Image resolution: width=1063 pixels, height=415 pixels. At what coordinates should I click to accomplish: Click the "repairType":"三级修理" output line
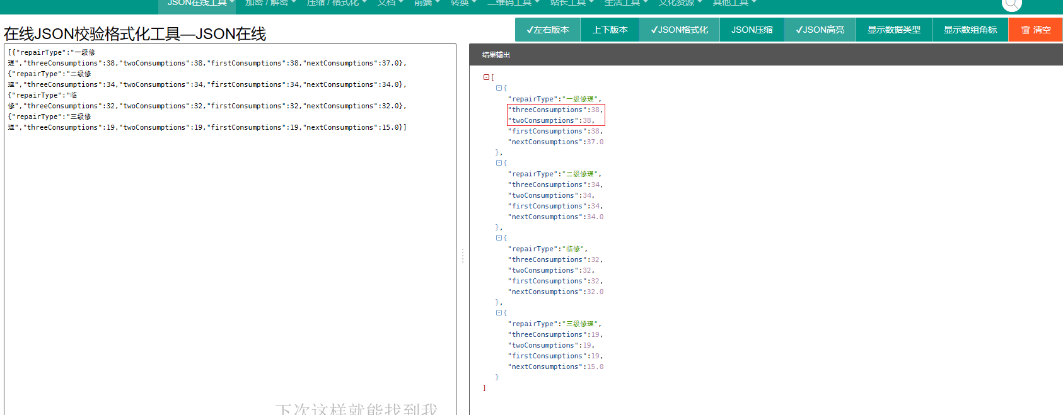pyautogui.click(x=555, y=324)
